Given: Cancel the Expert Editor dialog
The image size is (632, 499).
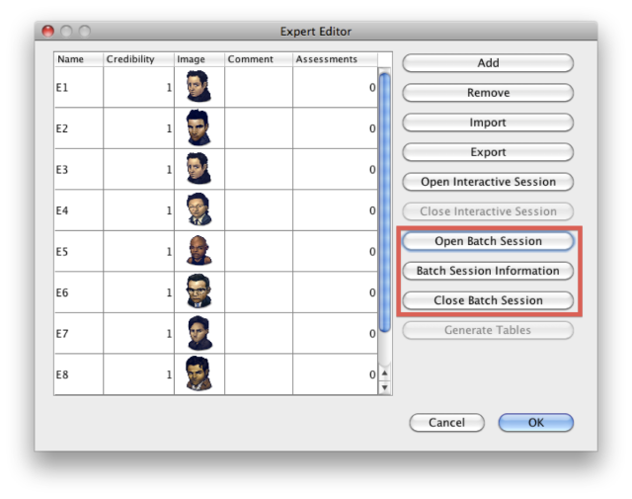Looking at the screenshot, I should [x=446, y=422].
